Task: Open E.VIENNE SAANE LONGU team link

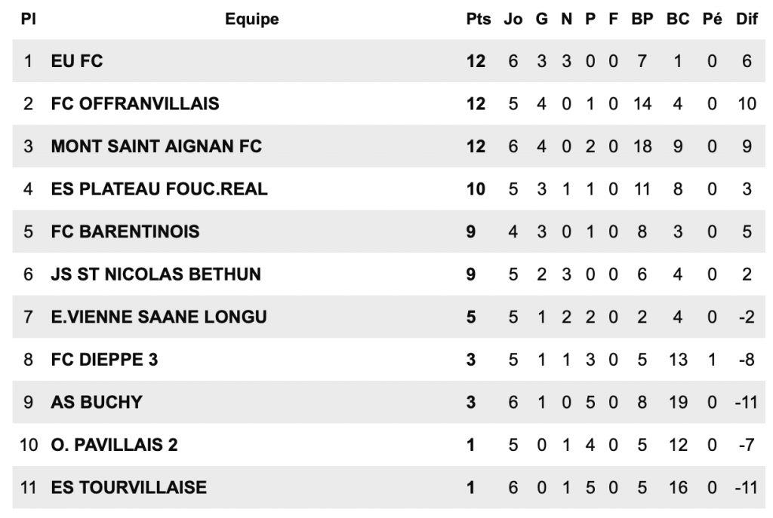Action: click(x=159, y=317)
